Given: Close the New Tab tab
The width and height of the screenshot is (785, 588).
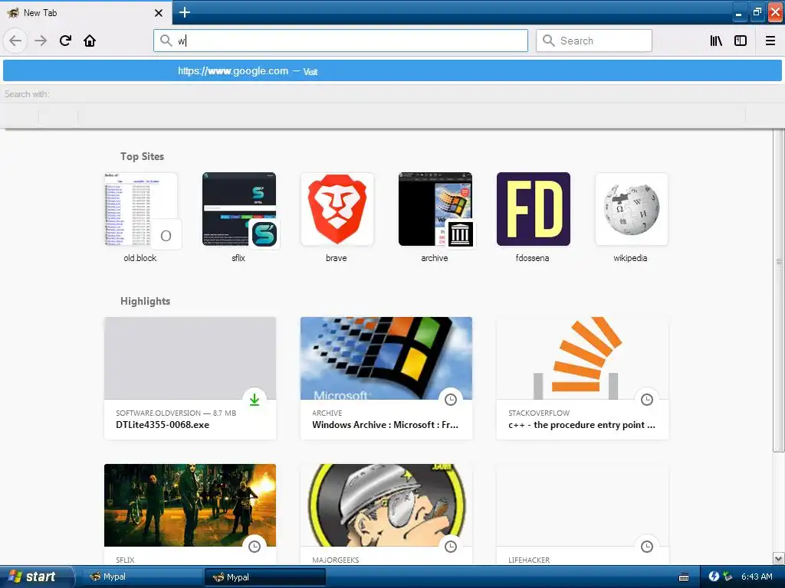Looking at the screenshot, I should click(x=158, y=13).
